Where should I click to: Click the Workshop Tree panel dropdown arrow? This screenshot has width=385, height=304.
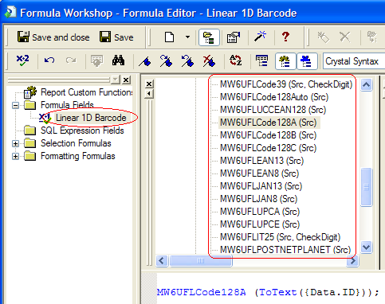coord(116,80)
